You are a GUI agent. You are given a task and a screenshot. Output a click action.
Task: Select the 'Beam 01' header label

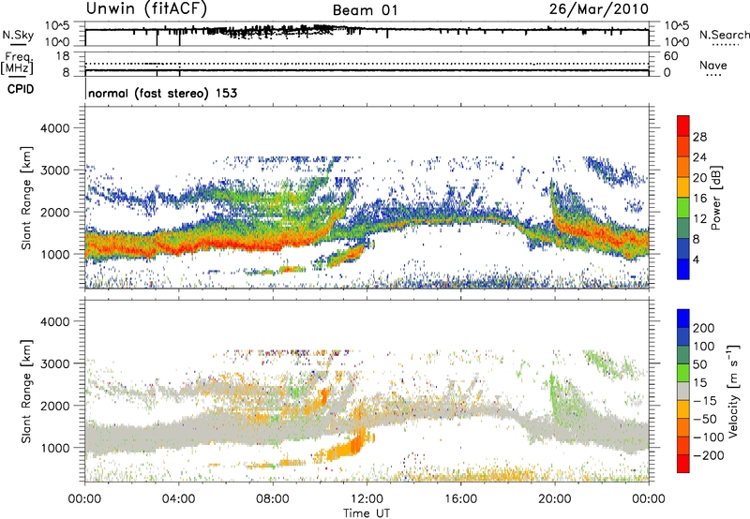pyautogui.click(x=365, y=10)
